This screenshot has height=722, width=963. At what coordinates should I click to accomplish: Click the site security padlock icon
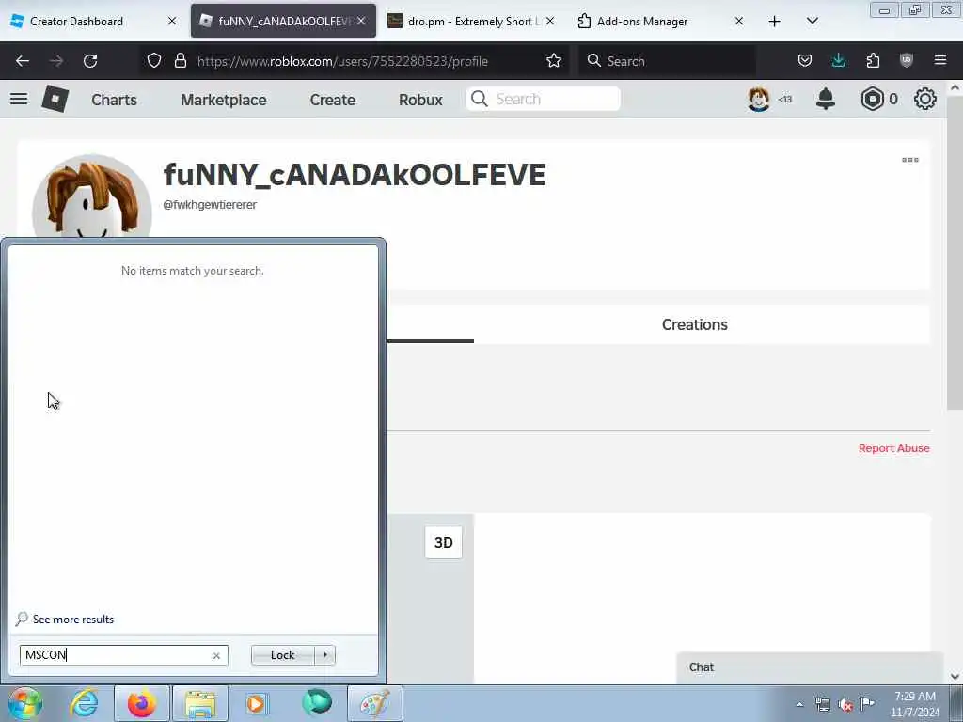180,60
